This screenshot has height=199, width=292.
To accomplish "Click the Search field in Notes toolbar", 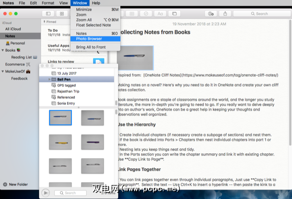I will pos(261,13).
